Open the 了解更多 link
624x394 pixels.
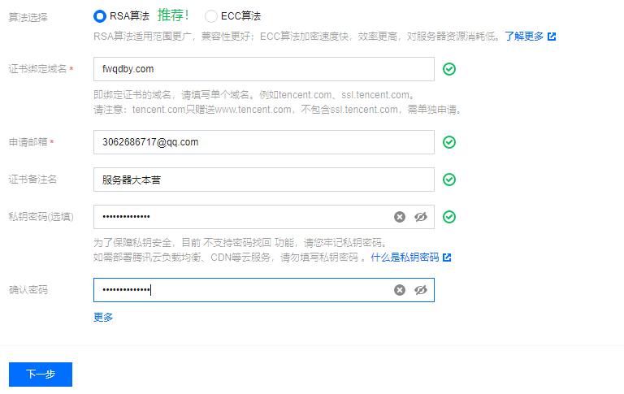[x=524, y=37]
